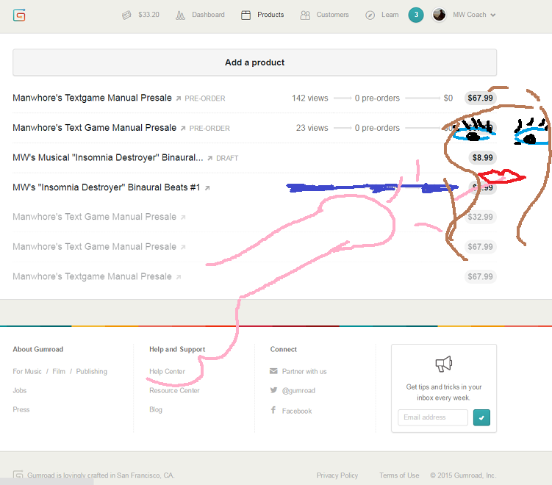
Task: Open the Customers tab
Action: [x=332, y=15]
